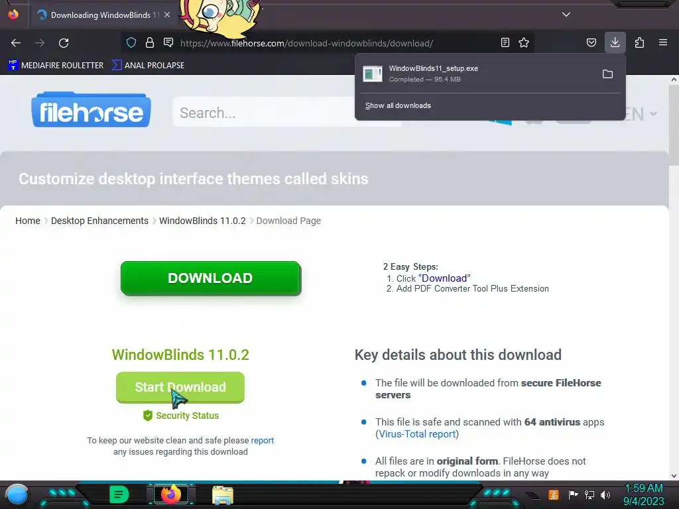Click the Firefox taskbar icon

(171, 494)
